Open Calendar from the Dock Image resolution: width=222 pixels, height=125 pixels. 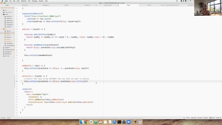101,122
